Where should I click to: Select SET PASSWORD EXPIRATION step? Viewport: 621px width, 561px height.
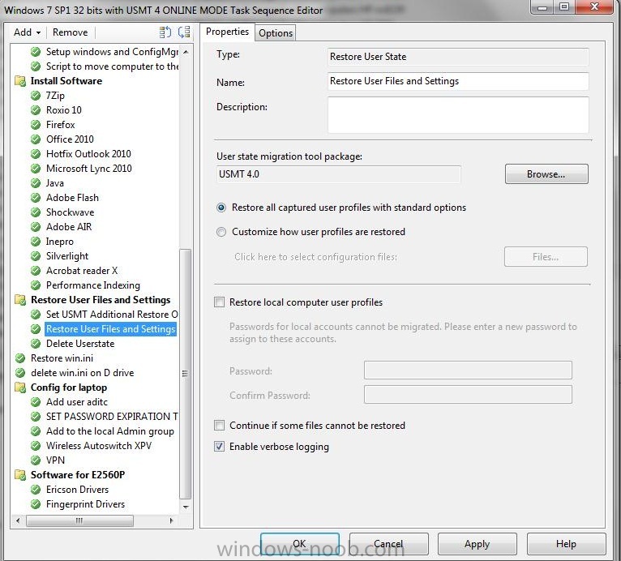pyautogui.click(x=112, y=417)
